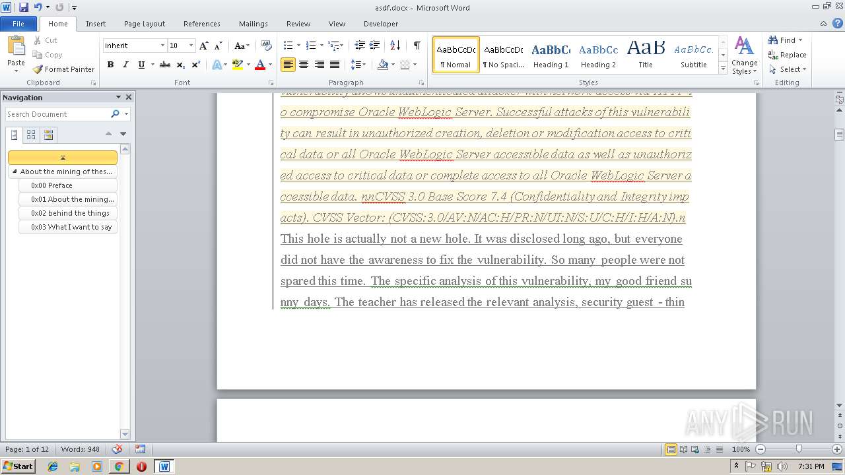Toggle superscript formatting
Screen dimensions: 845x475
[x=196, y=65]
